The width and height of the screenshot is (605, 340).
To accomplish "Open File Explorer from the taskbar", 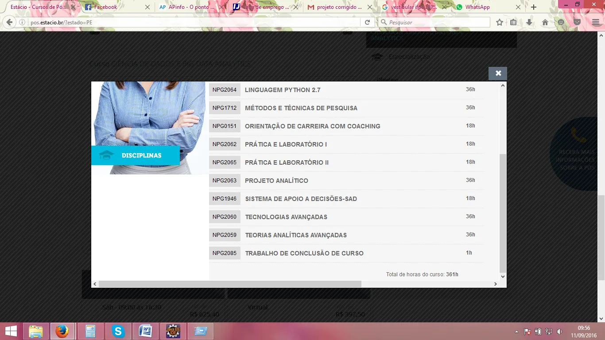I will (35, 331).
